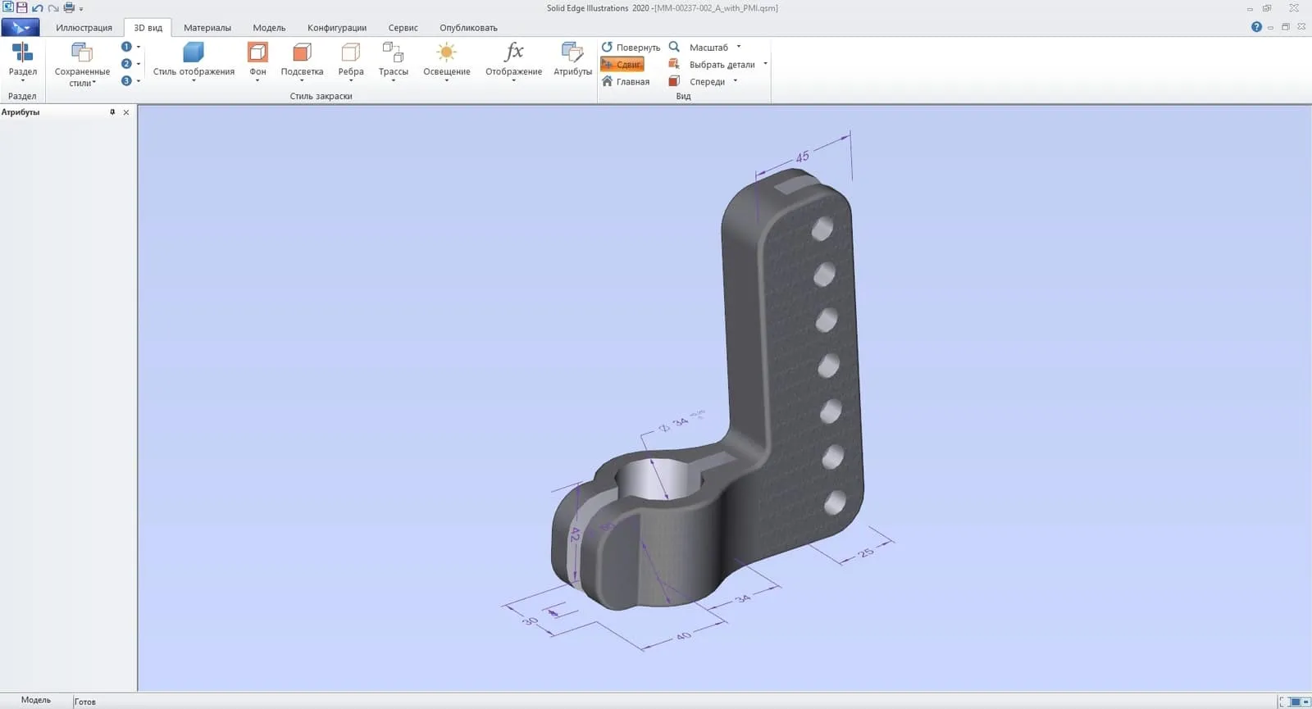Expand the Трассы dropdown arrow
The width and height of the screenshot is (1312, 709).
coord(393,80)
